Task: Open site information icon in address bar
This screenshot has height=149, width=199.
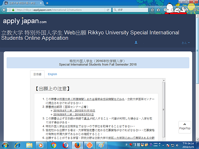Action: [x=10, y=10]
